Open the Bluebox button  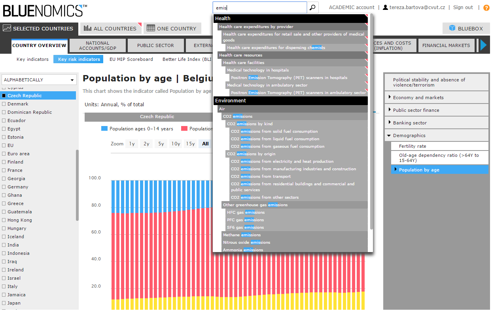pos(466,28)
